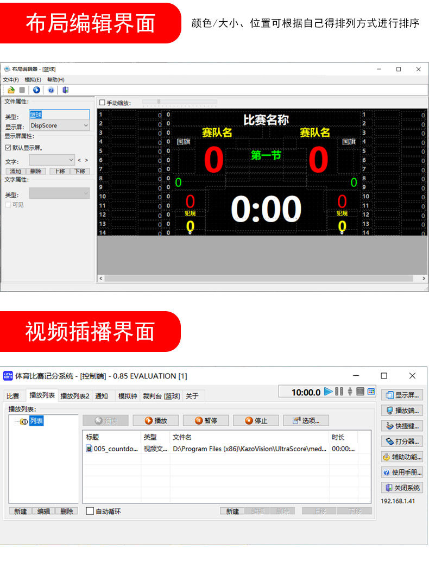Viewport: 429px width, 574px height.
Task: Open the 显示屏... display screen button
Action: point(402,395)
